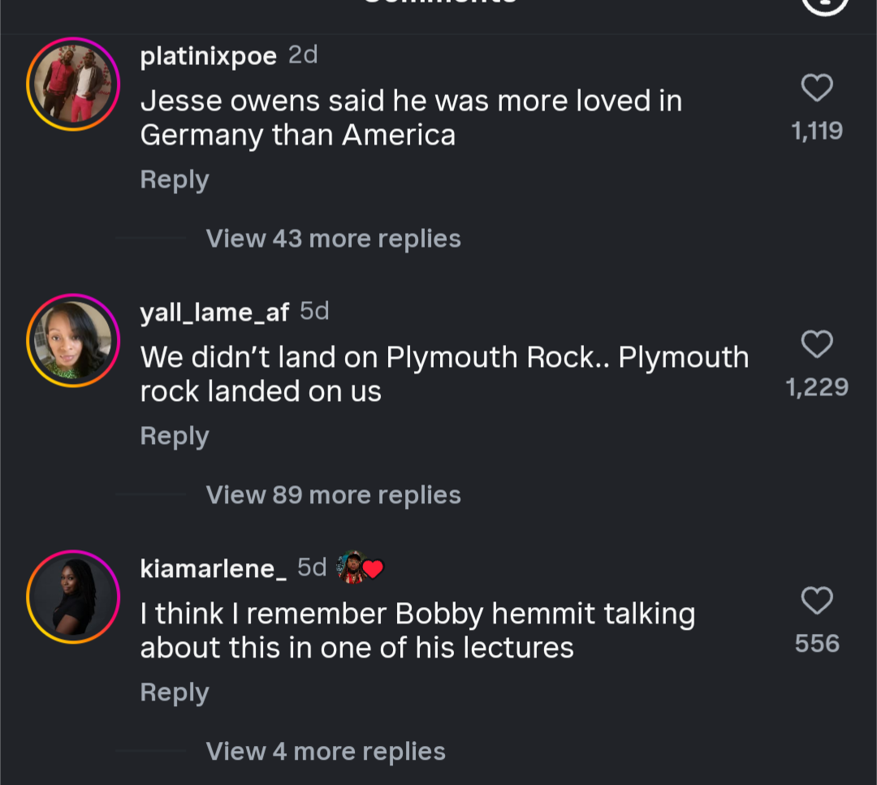Click the emoji badge beside kiamarlene_'s timestamp

(361, 567)
